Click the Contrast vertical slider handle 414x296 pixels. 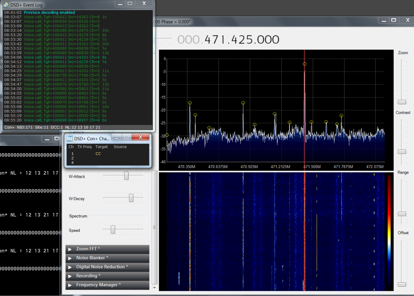(x=401, y=151)
